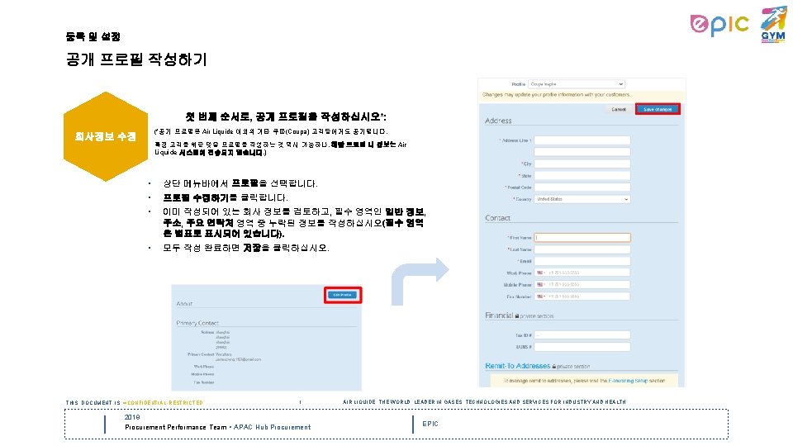Click the 'EPIC' footer text

click(x=430, y=424)
